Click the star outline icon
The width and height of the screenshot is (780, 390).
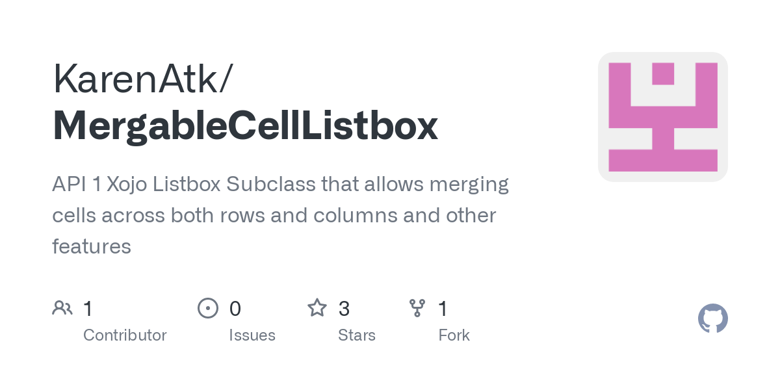(x=317, y=308)
